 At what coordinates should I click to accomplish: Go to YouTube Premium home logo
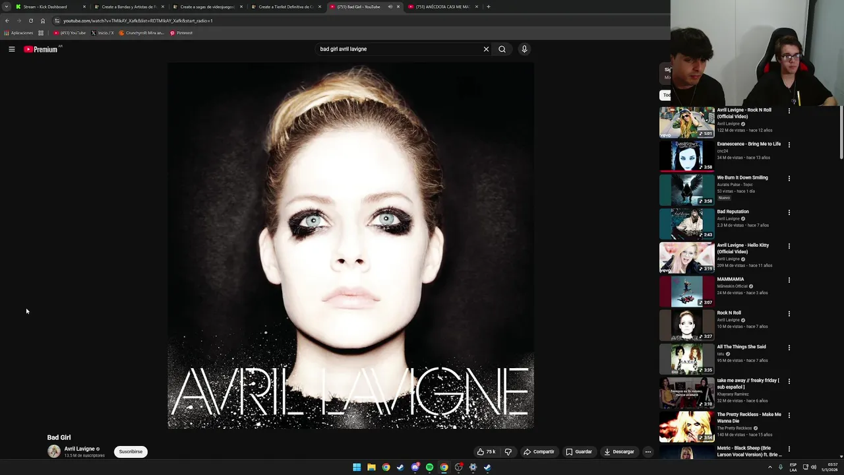[41, 49]
